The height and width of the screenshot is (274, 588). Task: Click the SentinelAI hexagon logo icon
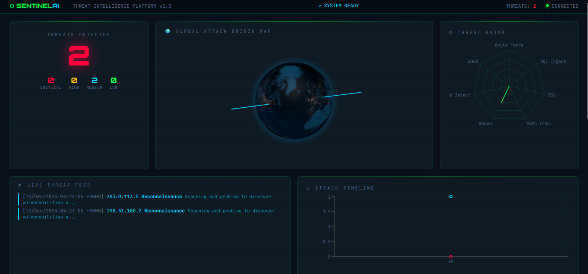12,6
